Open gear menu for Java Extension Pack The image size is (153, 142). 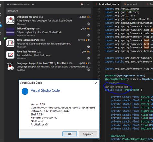(88, 47)
